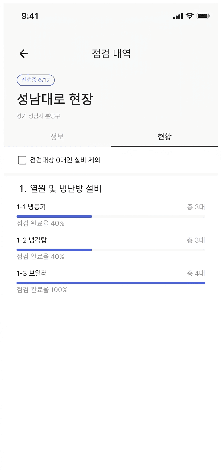Open the 1-1 냉동기 item
The width and height of the screenshot is (222, 473).
[x=31, y=207]
